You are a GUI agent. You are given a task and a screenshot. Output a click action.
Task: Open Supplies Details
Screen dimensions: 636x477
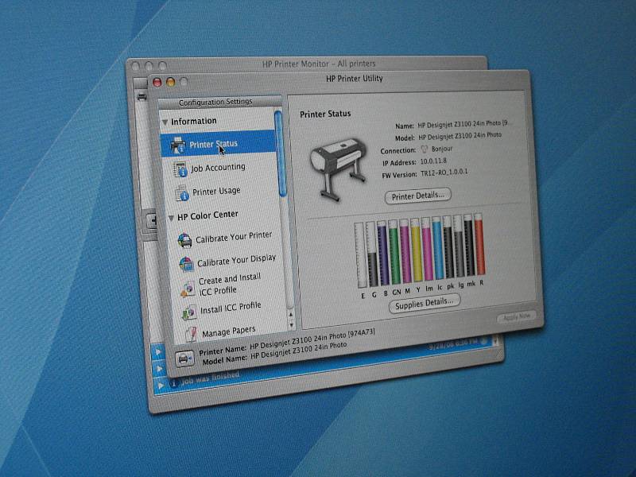pyautogui.click(x=424, y=304)
